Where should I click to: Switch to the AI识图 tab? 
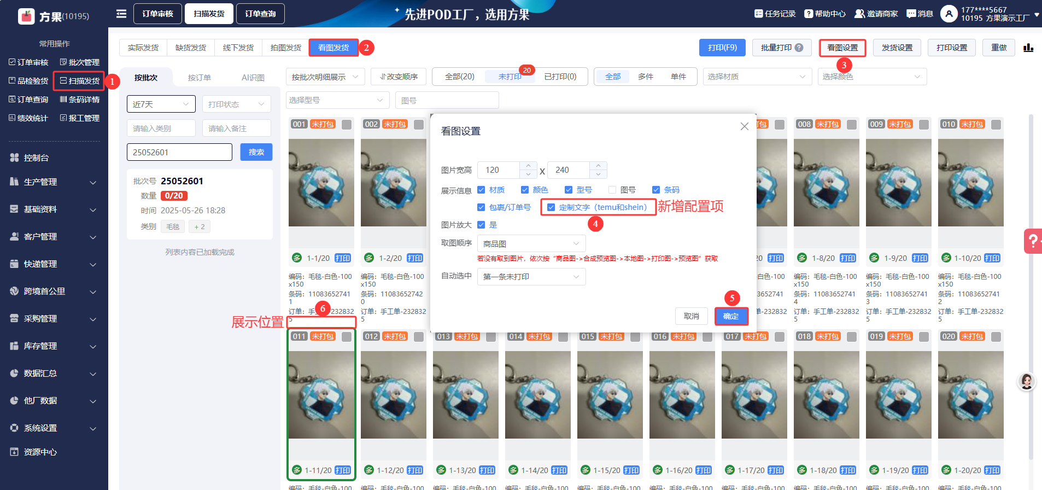pyautogui.click(x=253, y=78)
